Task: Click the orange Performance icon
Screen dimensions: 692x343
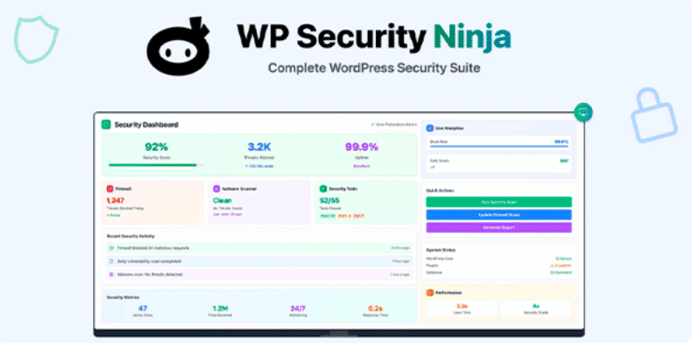Action: [x=430, y=292]
